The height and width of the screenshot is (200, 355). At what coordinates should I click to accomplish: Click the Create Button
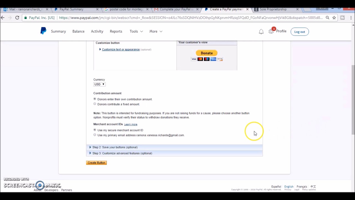point(96,162)
